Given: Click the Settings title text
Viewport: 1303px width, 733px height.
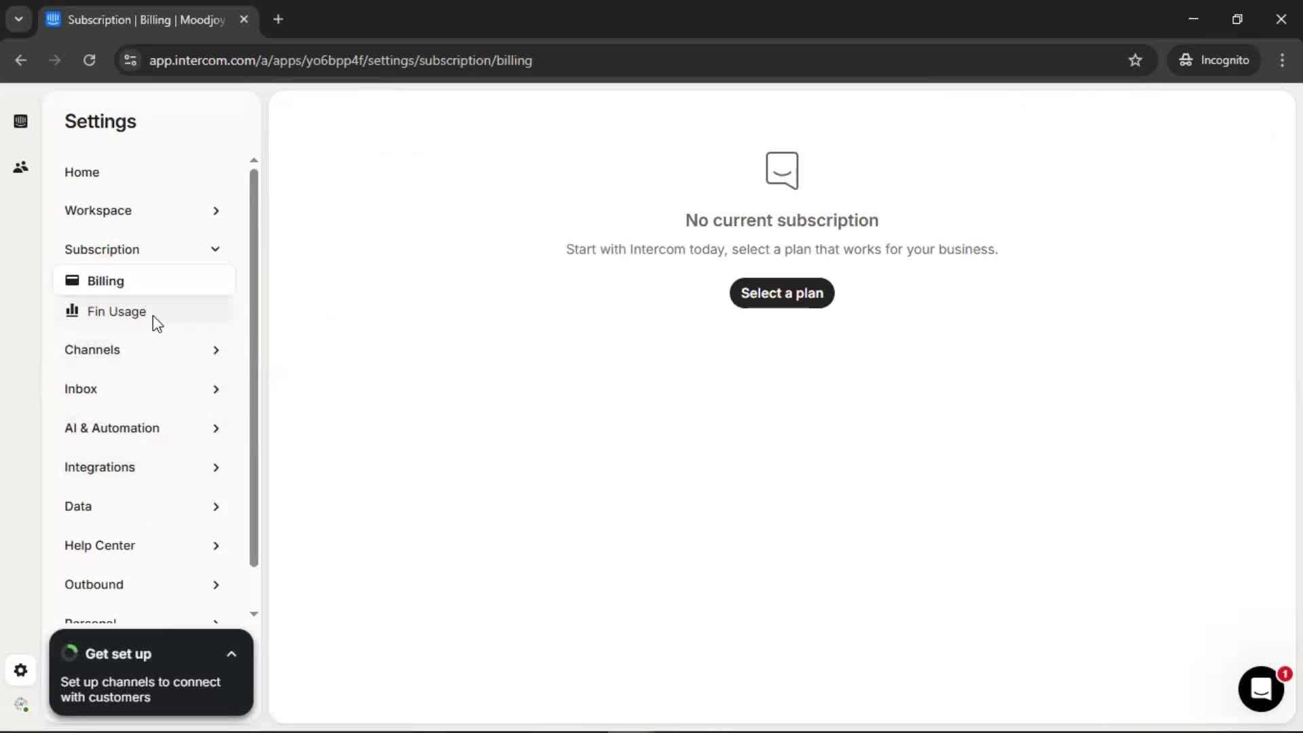Looking at the screenshot, I should (100, 121).
